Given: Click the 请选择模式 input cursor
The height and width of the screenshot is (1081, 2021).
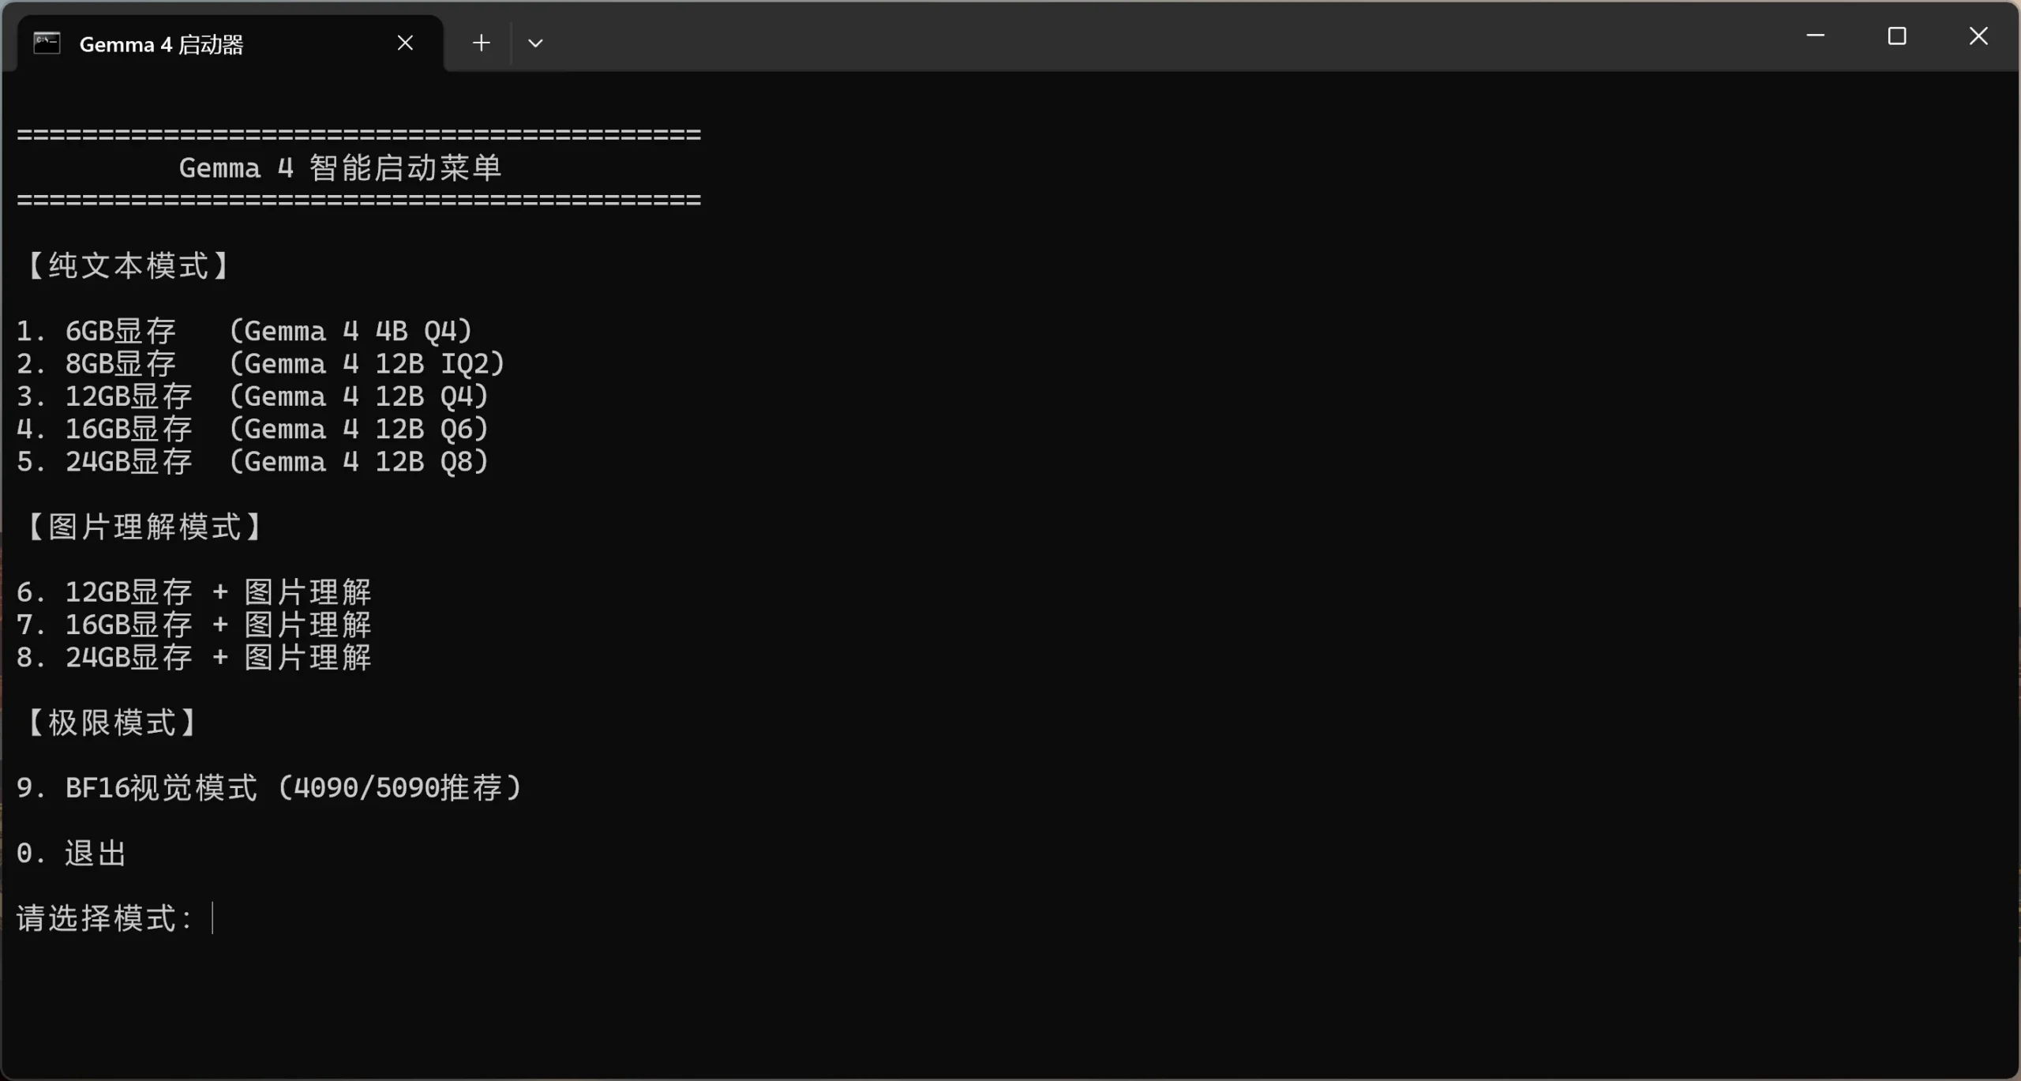Looking at the screenshot, I should [212, 918].
